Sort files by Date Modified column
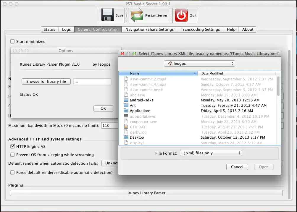This screenshot has height=212, width=297. pos(237,73)
